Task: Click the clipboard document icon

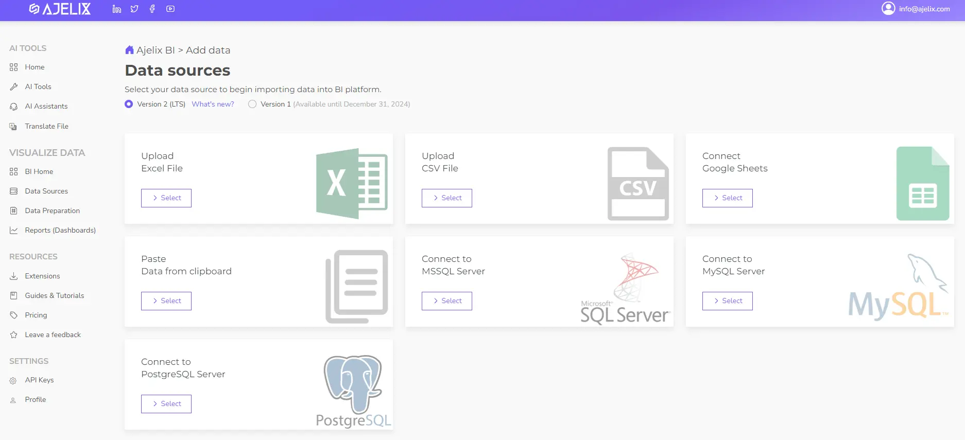Action: 356,287
